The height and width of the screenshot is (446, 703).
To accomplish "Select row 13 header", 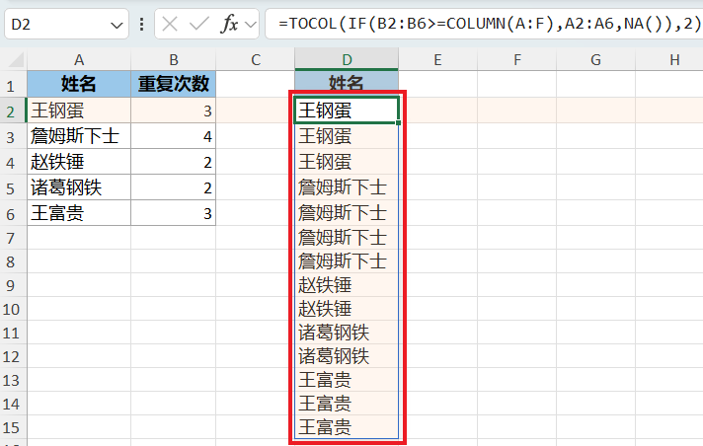I will tap(13, 380).
